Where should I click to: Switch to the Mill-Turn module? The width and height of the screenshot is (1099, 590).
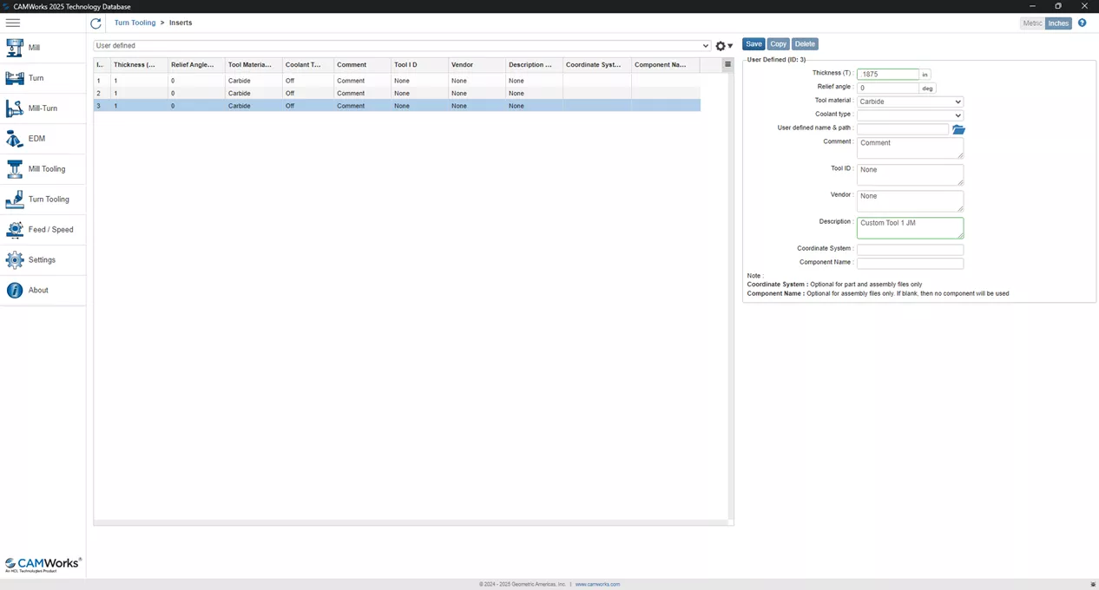pos(43,108)
